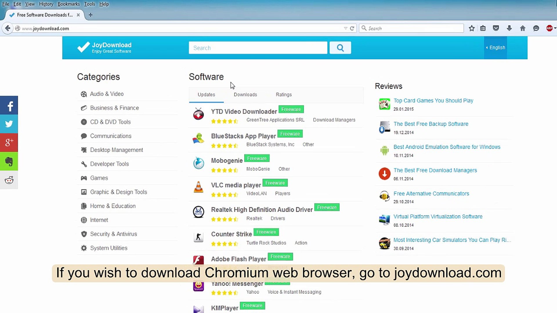Click the Evernote sidebar icon

(9, 161)
